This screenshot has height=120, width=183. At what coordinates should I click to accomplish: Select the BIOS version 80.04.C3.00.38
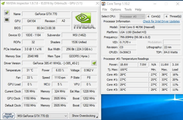(x=46, y=28)
